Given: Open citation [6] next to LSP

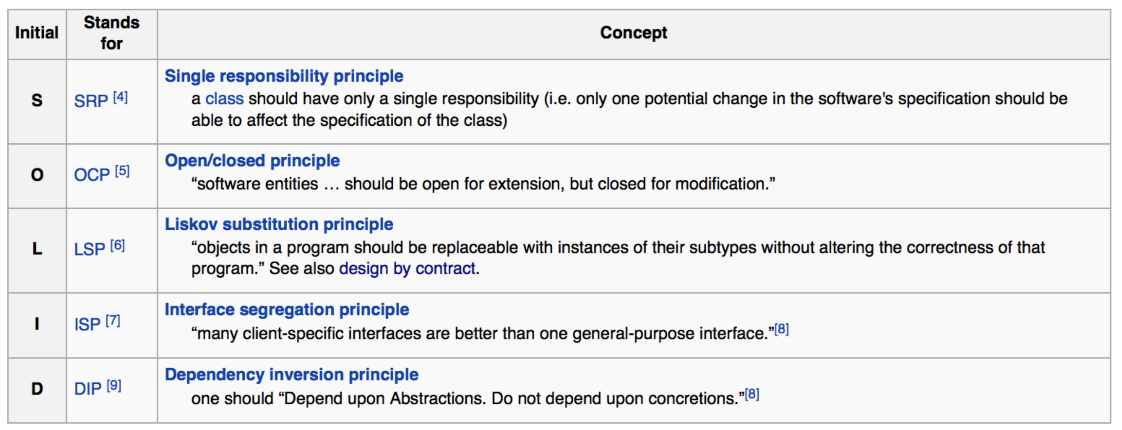Looking at the screenshot, I should click(118, 246).
